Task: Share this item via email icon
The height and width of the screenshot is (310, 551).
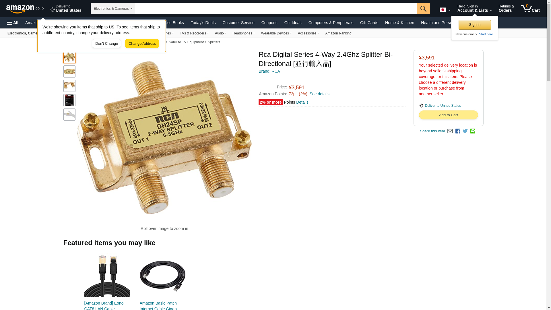Action: pyautogui.click(x=450, y=131)
